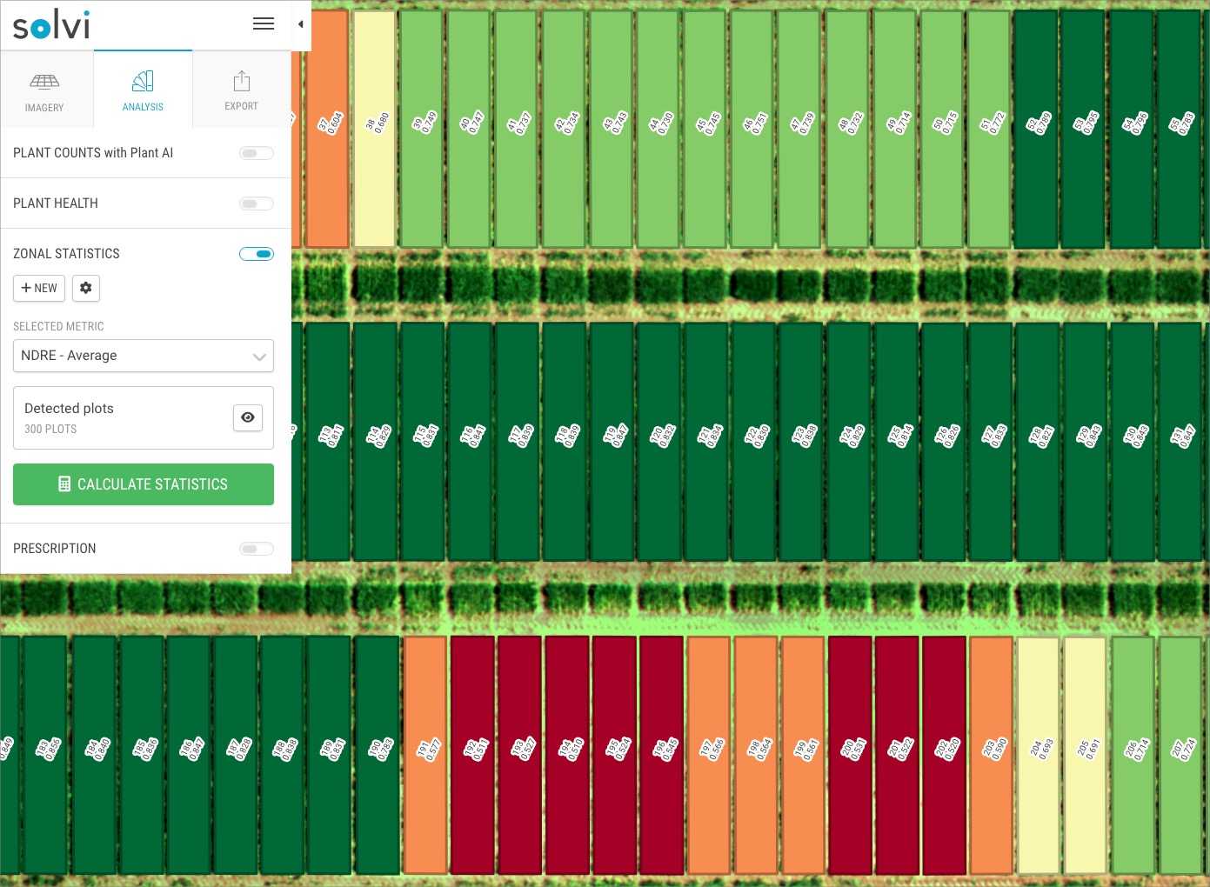The width and height of the screenshot is (1210, 887).
Task: Toggle Detected plots visibility eye
Action: pyautogui.click(x=248, y=417)
